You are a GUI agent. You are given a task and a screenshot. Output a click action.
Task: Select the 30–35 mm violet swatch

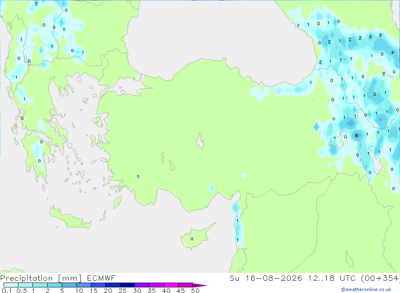[x=142, y=285]
